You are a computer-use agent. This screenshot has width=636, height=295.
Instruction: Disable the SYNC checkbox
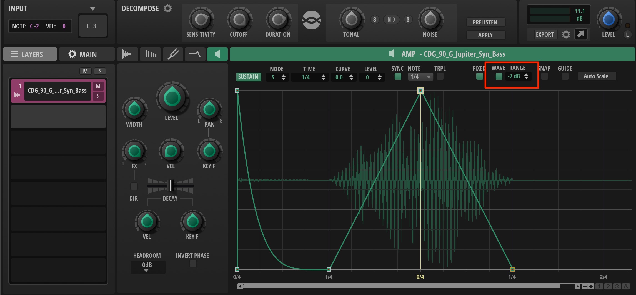(398, 76)
